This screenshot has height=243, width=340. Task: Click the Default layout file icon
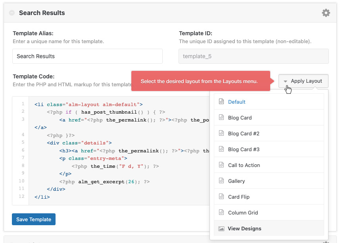221,101
